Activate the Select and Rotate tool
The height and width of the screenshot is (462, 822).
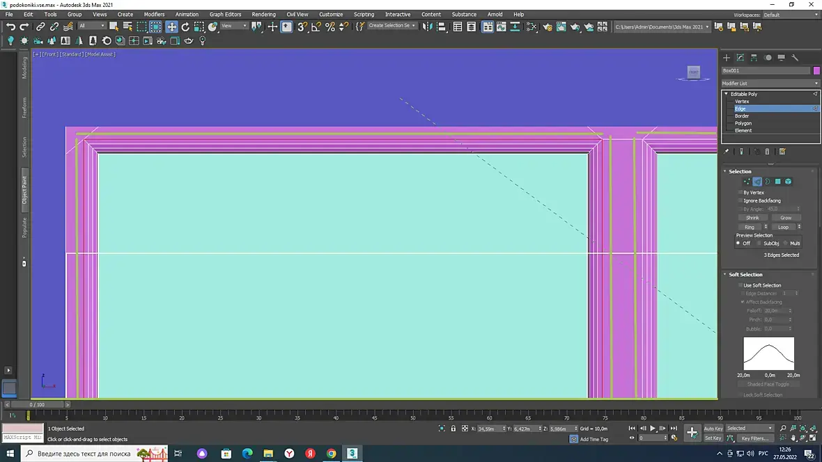[185, 26]
